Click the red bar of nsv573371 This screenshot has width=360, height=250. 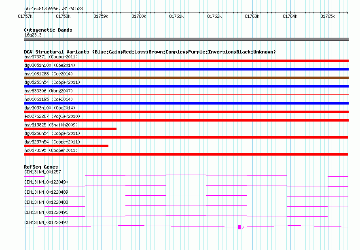186,61
